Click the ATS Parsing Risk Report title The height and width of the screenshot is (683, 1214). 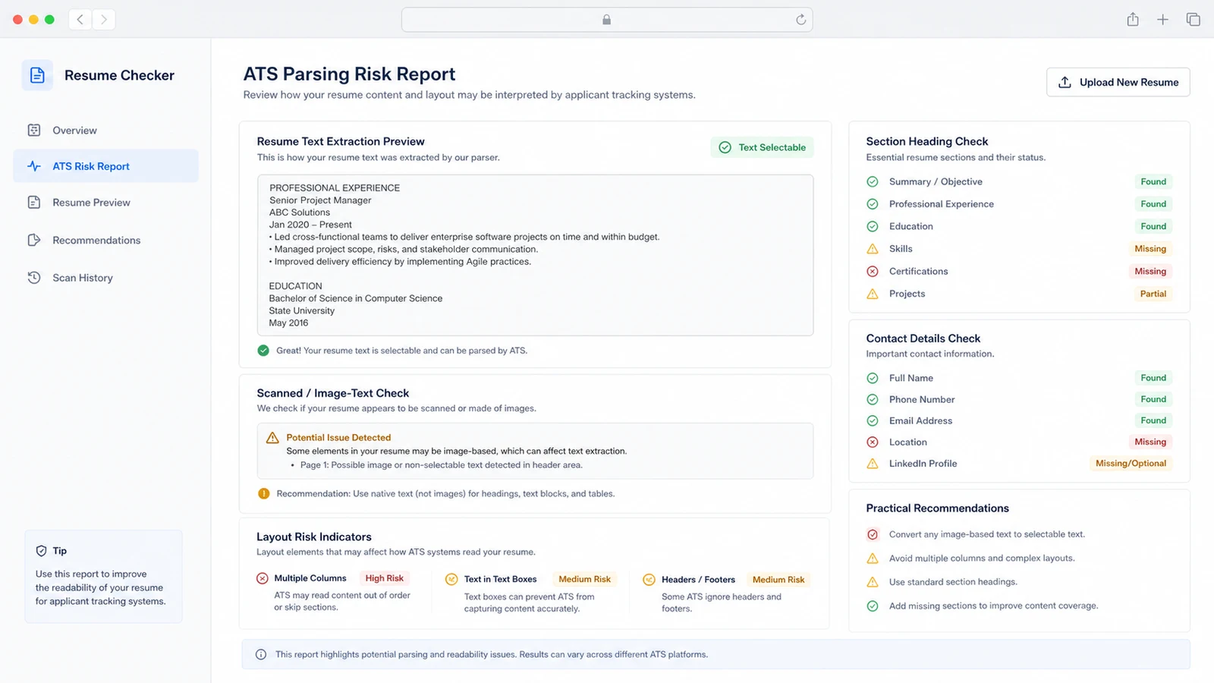pyautogui.click(x=349, y=74)
